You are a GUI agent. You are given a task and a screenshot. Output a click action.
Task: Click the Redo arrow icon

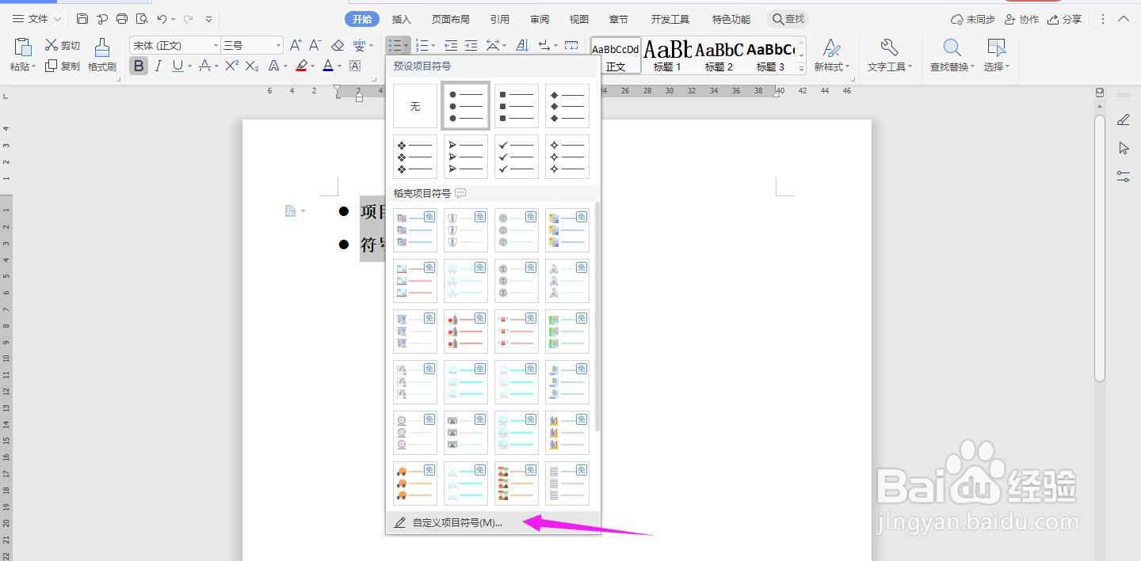188,19
